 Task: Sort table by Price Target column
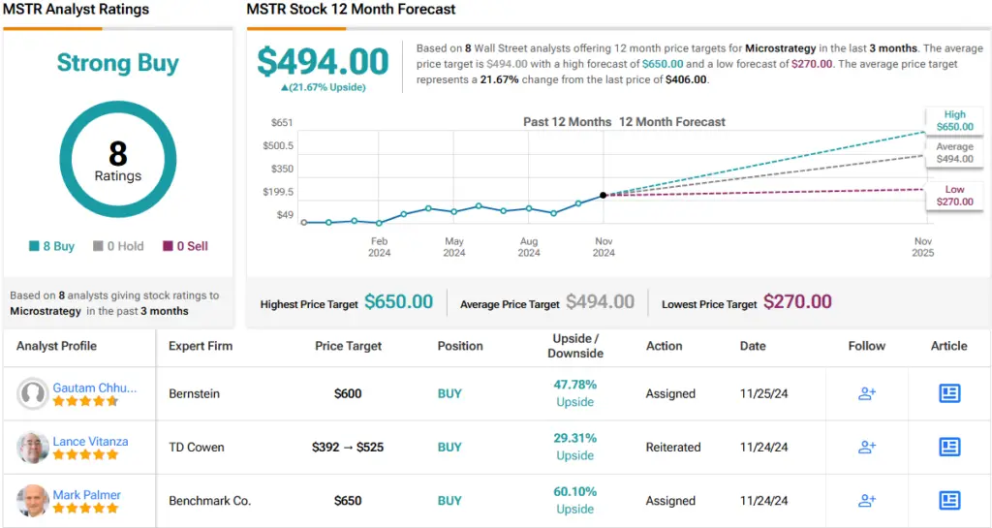(x=348, y=346)
